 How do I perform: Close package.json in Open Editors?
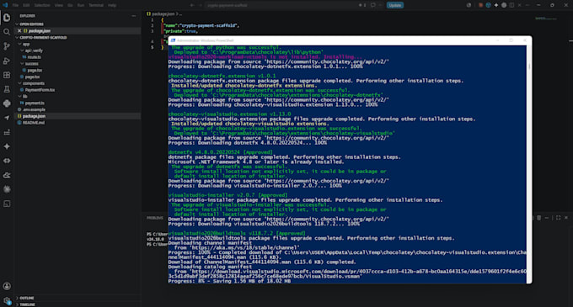(19, 31)
